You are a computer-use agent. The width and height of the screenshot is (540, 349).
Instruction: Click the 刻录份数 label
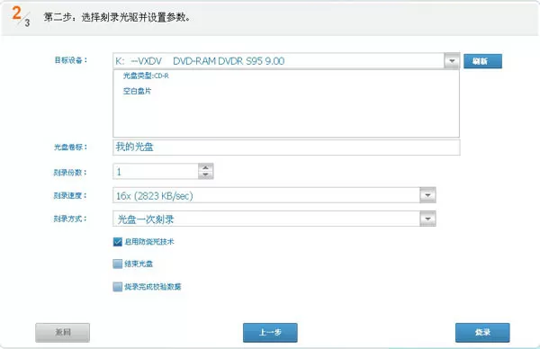[70, 173]
